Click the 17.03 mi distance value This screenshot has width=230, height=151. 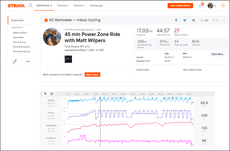point(145,31)
